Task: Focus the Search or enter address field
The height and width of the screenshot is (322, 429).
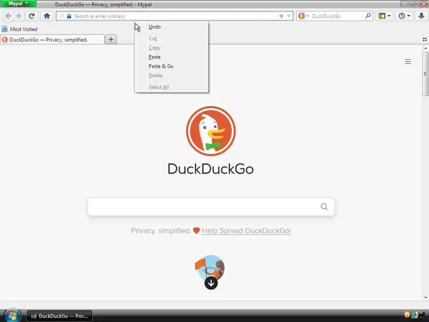Action: pos(175,16)
